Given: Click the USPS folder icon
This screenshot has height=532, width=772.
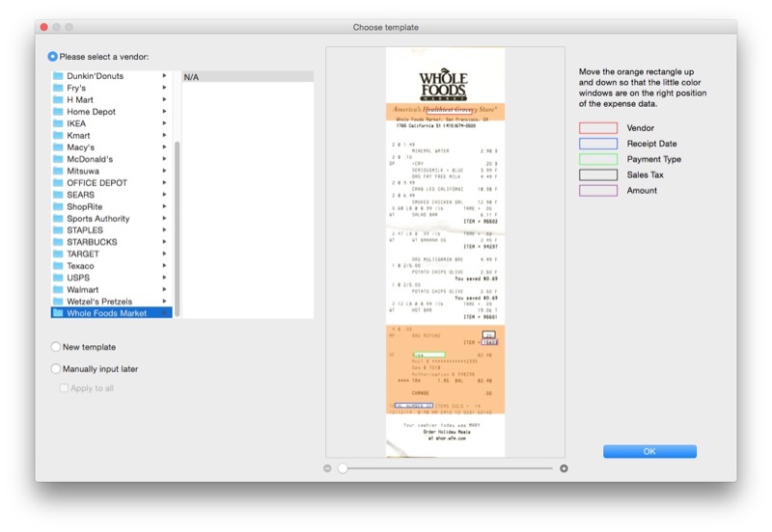Looking at the screenshot, I should coord(58,278).
